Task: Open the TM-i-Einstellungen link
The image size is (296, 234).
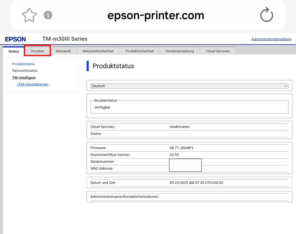Action: (x=33, y=84)
